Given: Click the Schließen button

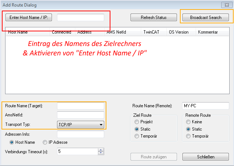Looking at the screenshot, I should [205, 157].
